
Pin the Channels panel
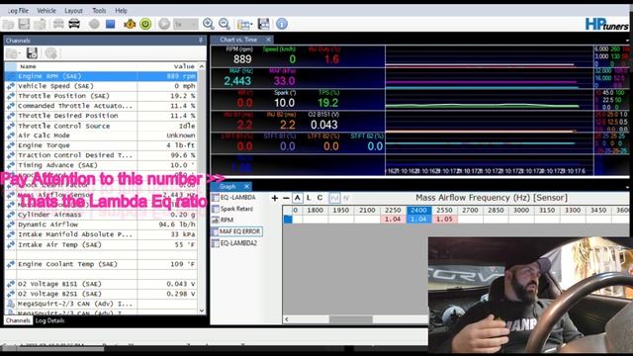[x=201, y=41]
